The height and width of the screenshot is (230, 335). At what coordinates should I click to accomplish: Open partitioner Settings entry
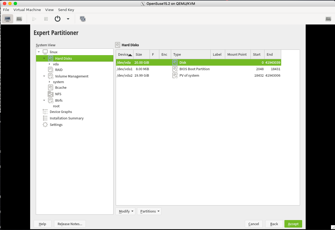pyautogui.click(x=56, y=125)
